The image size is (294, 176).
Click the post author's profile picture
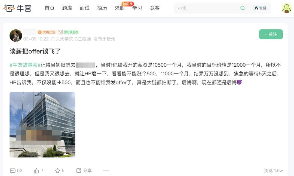(16, 35)
